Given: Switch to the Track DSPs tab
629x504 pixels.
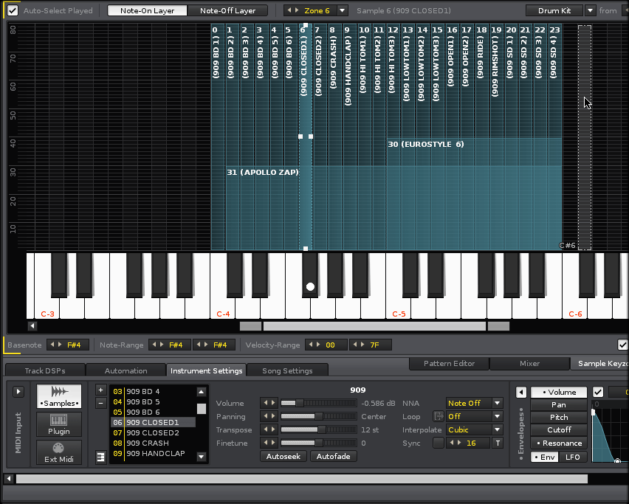Looking at the screenshot, I should pos(45,370).
